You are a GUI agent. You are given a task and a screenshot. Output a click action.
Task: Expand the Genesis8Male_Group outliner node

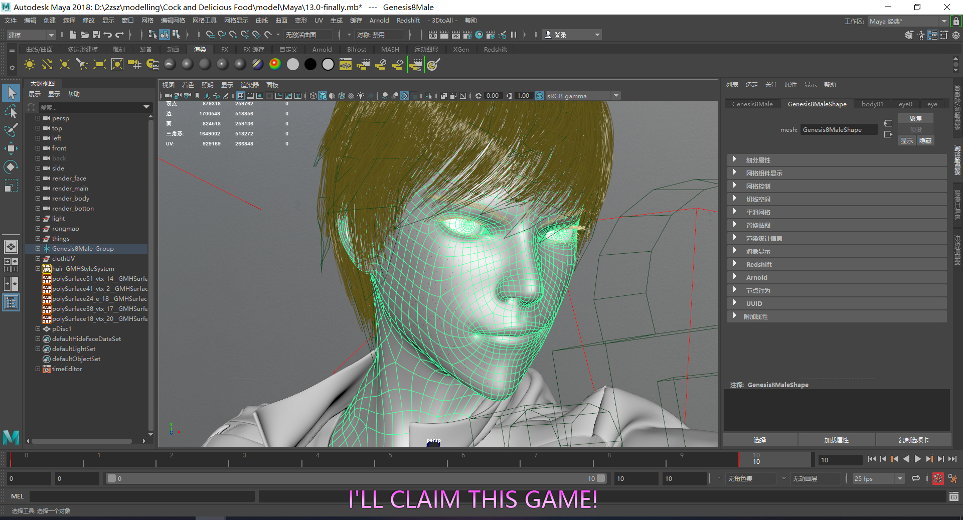tap(38, 249)
